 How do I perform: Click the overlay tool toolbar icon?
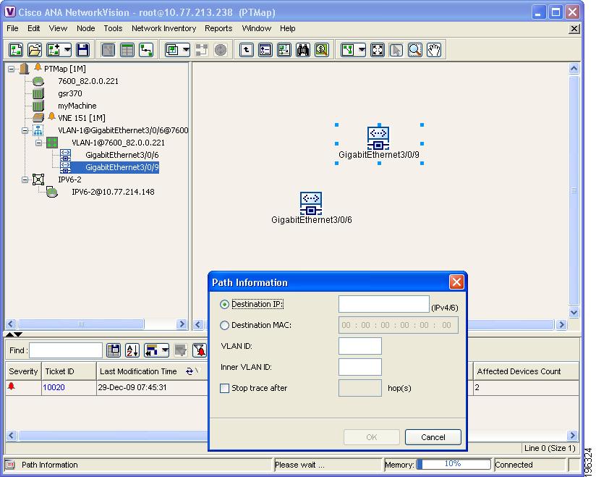(172, 50)
